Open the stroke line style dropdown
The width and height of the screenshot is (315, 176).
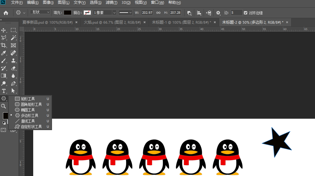point(125,13)
